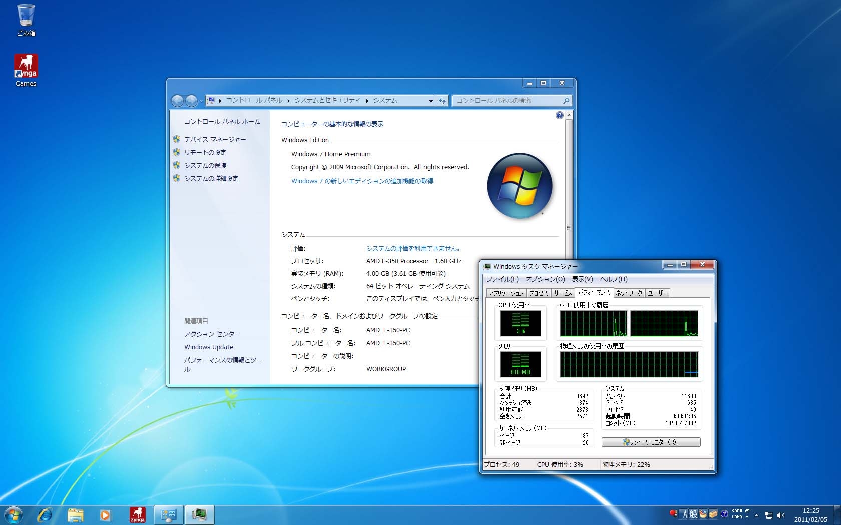
Task: Open the IME tools box icon
Action: [713, 514]
